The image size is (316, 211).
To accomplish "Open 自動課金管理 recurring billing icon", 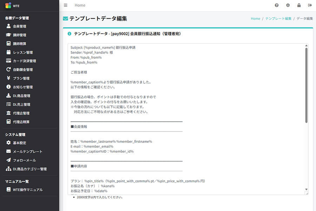I will click(8, 69).
